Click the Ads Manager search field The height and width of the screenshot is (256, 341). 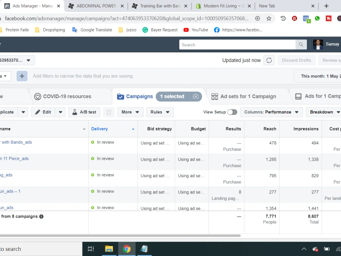tap(237, 45)
